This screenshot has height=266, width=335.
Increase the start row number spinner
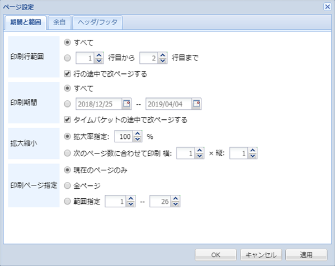tap(99, 55)
